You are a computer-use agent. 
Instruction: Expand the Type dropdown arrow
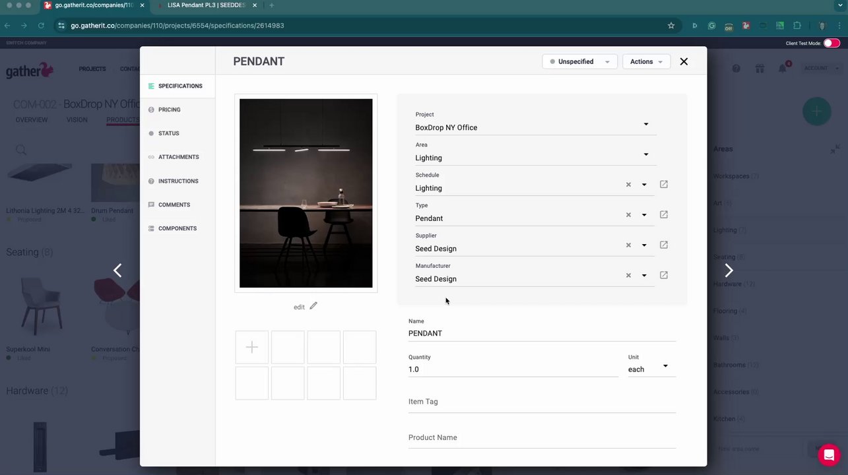(x=644, y=215)
